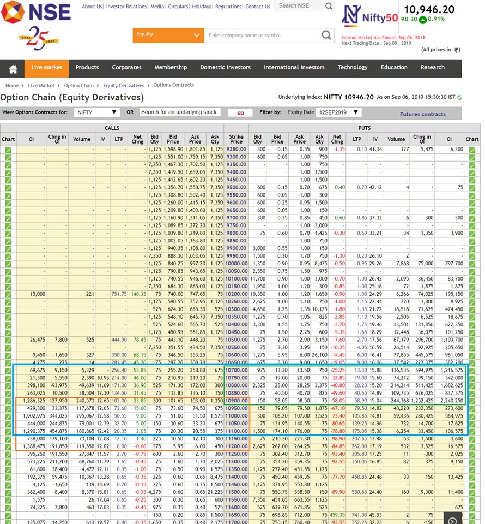This screenshot has height=524, width=485.
Task: Open calls chart icon for strike 11500.00
Action: (x=8, y=492)
